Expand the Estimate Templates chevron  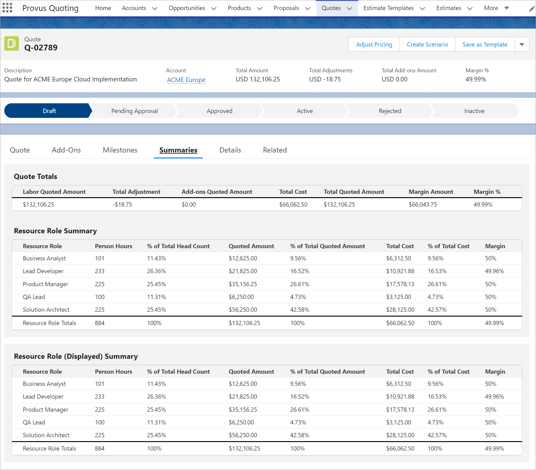422,9
